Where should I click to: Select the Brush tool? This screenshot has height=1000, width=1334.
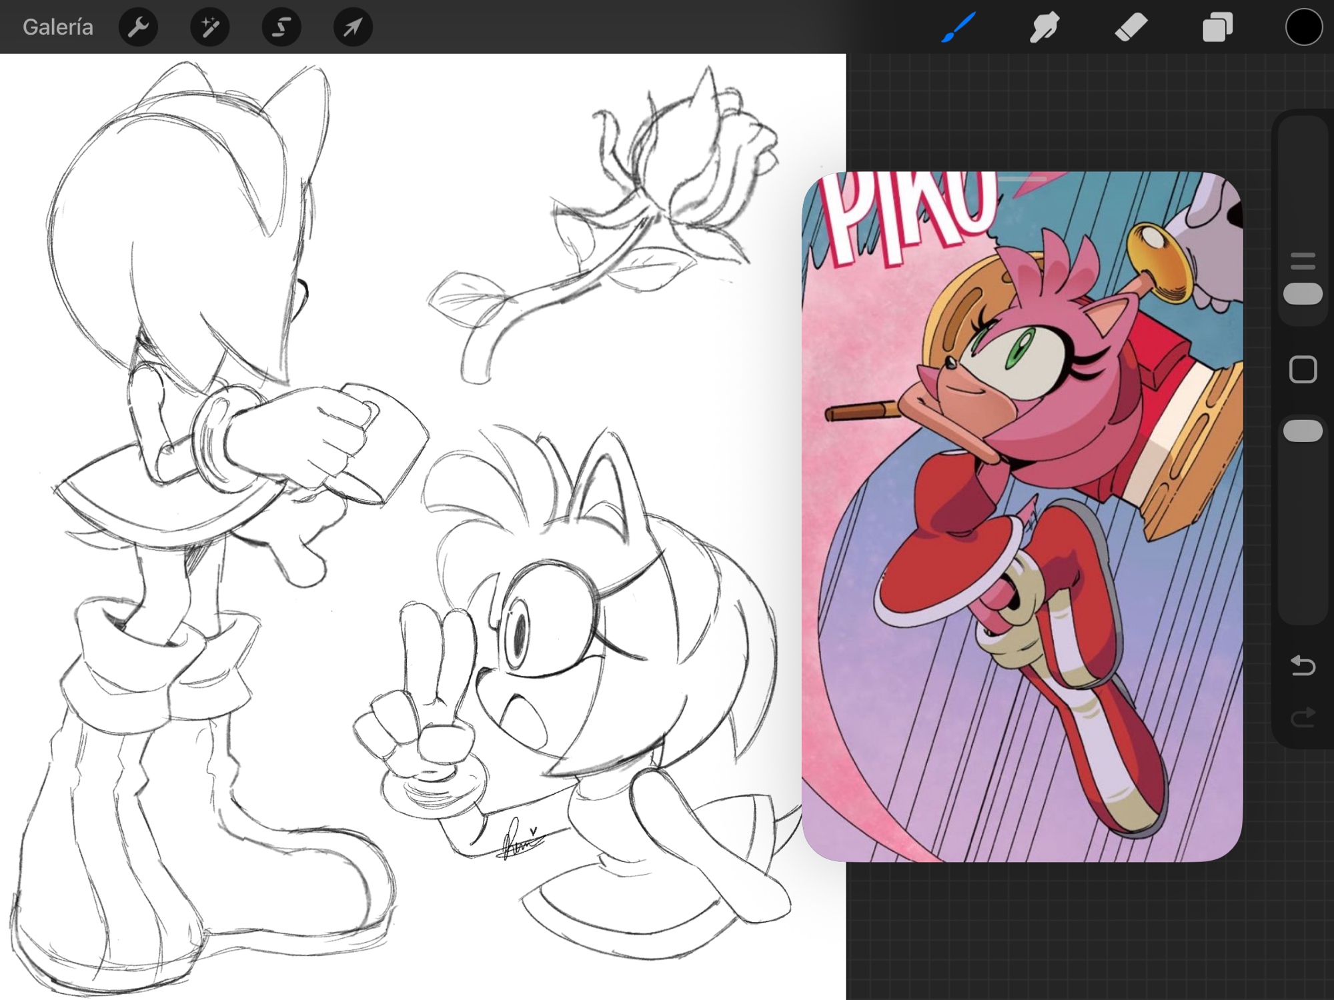click(x=958, y=27)
